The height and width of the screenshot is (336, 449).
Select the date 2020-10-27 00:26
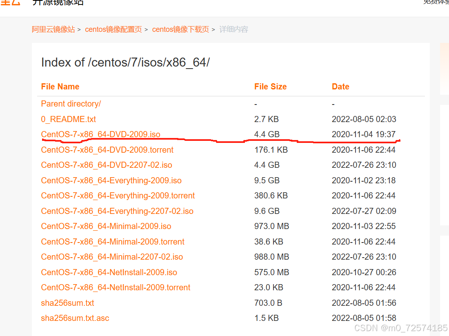click(364, 272)
